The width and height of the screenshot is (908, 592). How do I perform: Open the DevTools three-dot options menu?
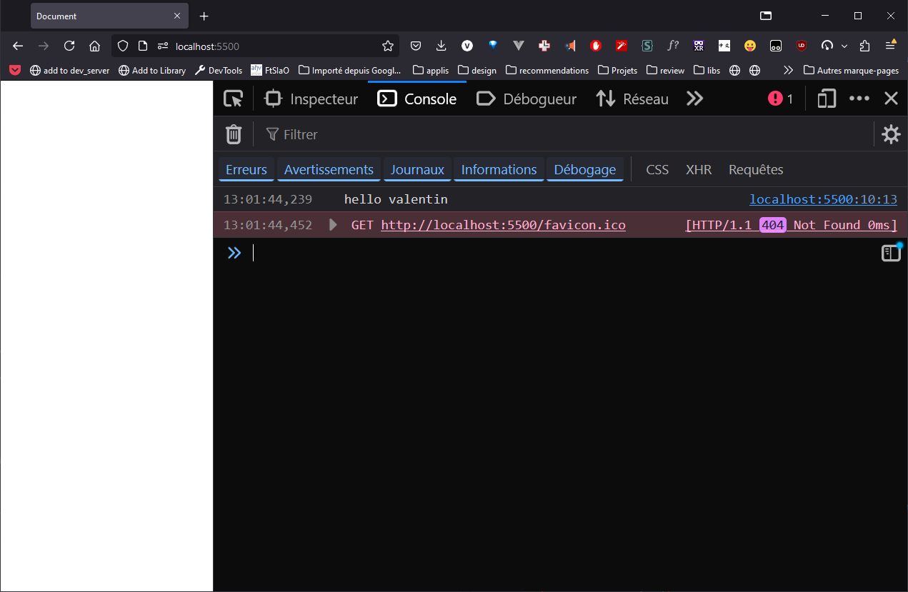(859, 99)
